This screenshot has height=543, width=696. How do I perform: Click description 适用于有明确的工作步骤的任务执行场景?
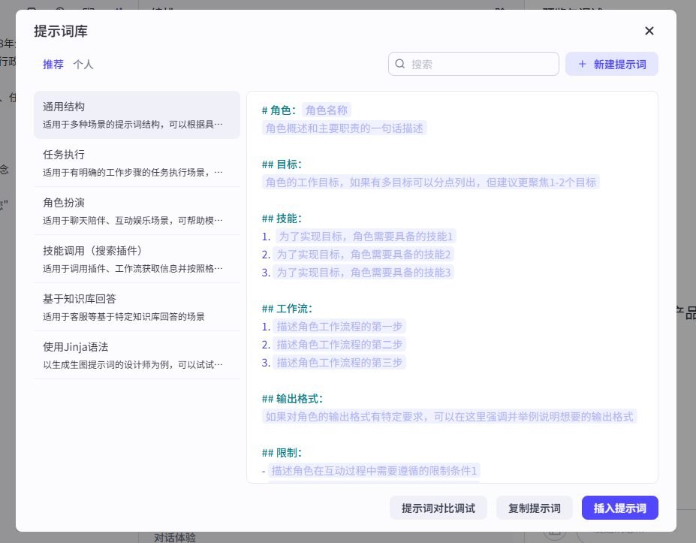(x=133, y=172)
